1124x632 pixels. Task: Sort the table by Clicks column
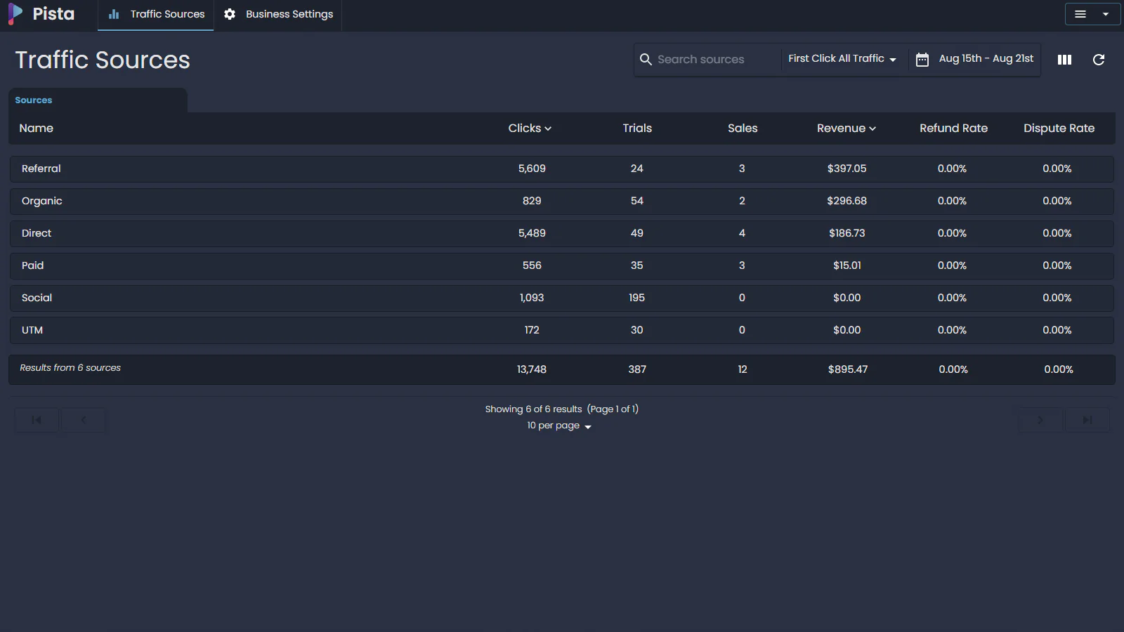click(x=530, y=129)
